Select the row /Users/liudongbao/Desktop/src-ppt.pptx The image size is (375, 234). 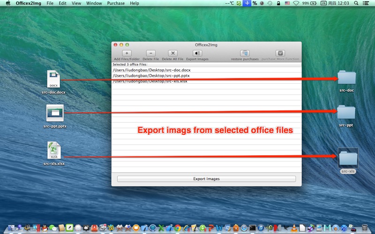[x=206, y=75]
